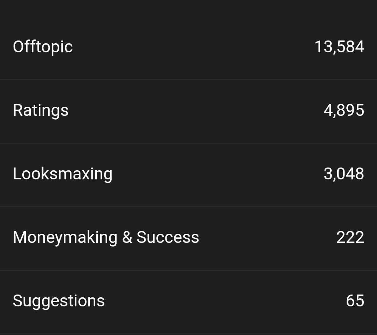Go to the Looksmaxing section
Viewport: 377px width, 335px height.
click(x=63, y=174)
